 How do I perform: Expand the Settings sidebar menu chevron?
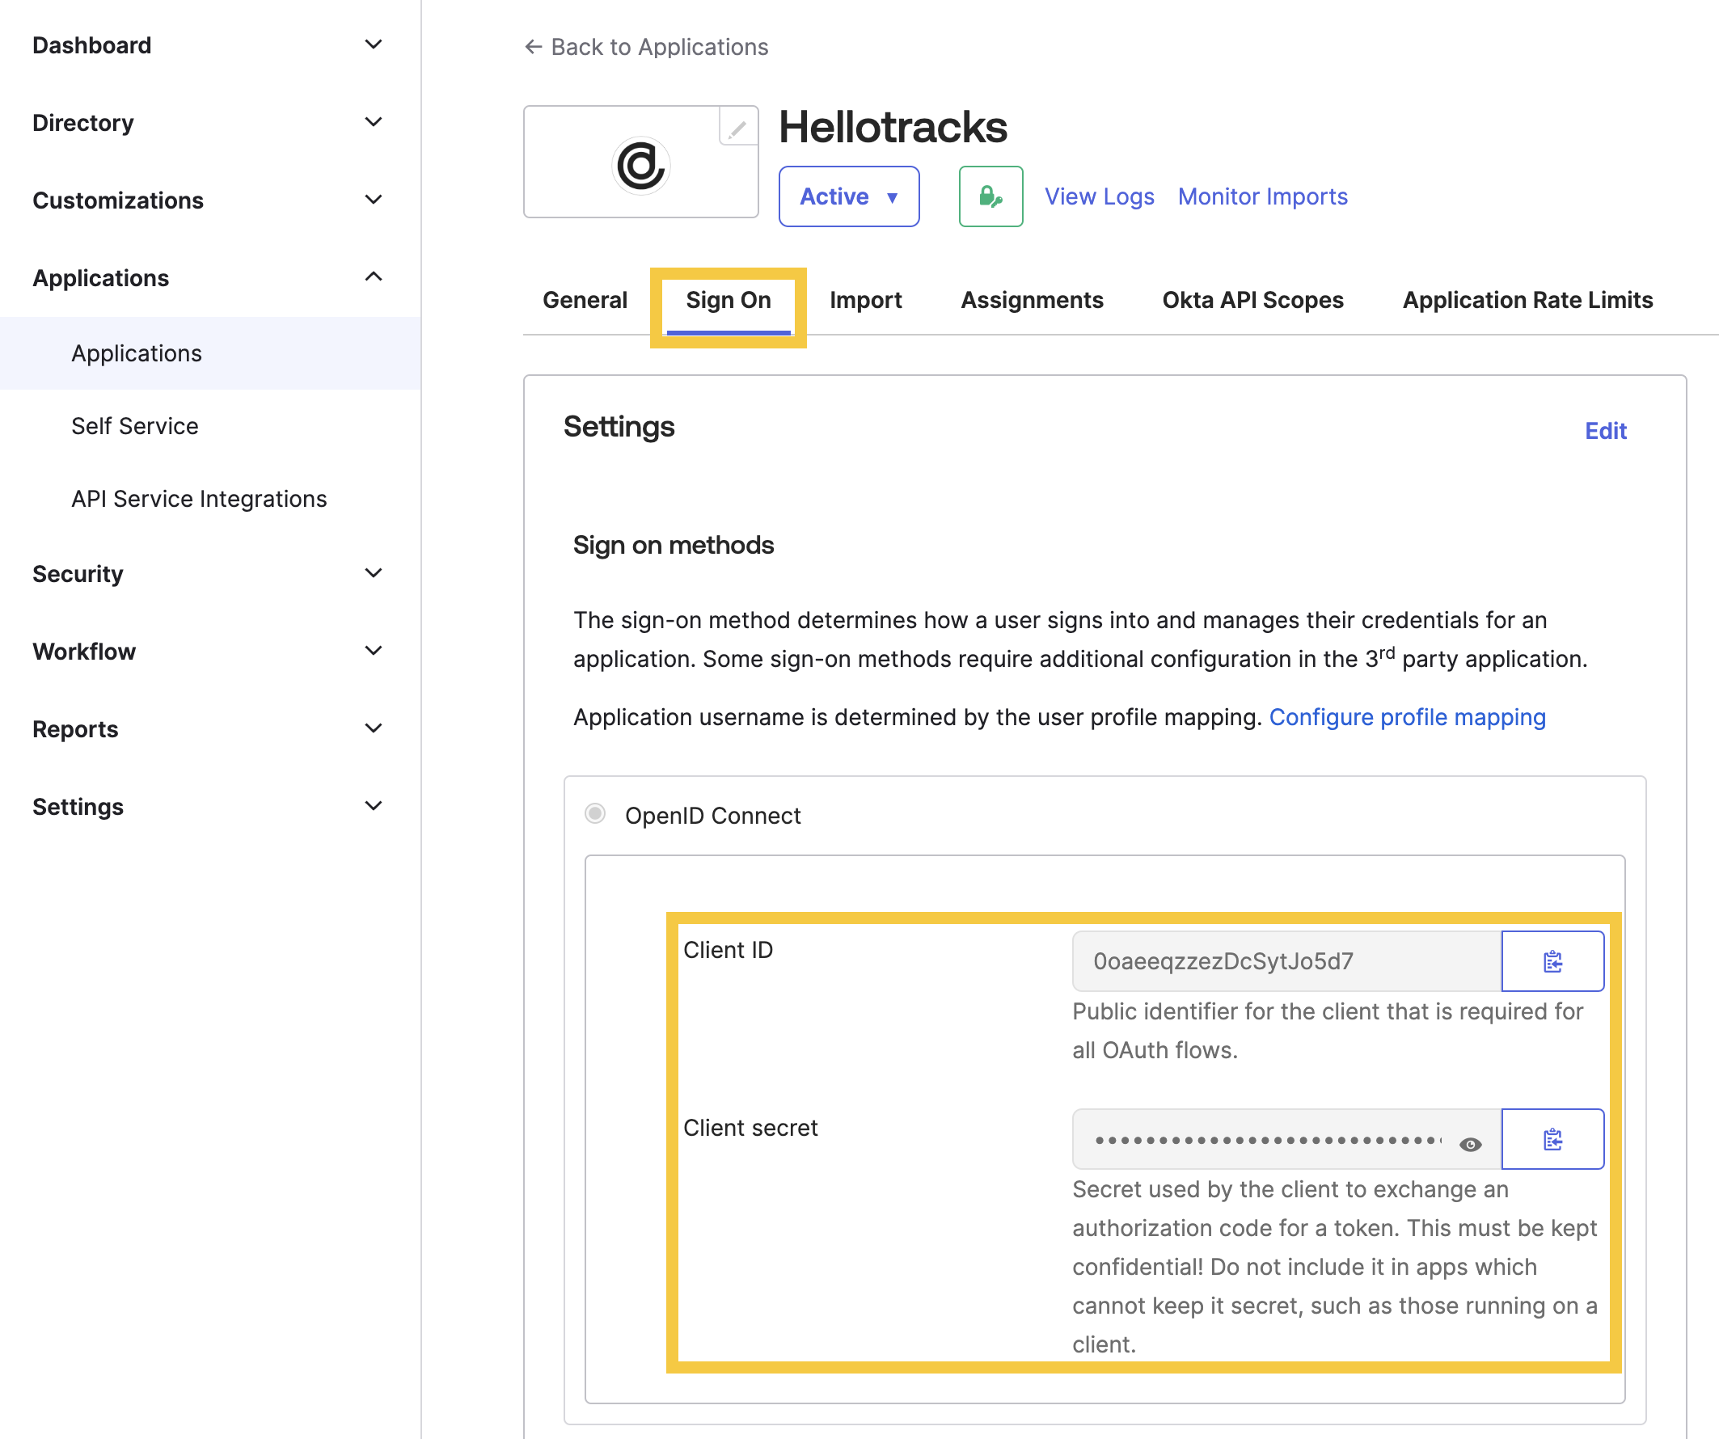(374, 806)
